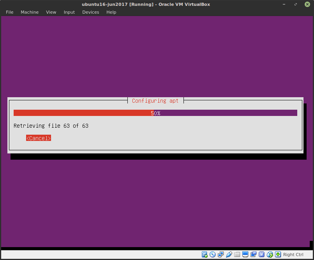
Task: Open the Input menu
Action: (69, 12)
